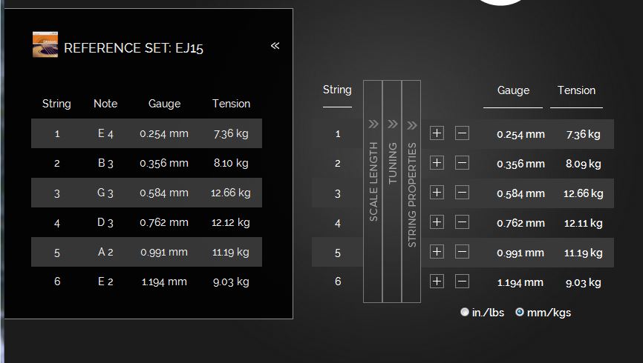Expand the Scale Length panel

(373, 192)
